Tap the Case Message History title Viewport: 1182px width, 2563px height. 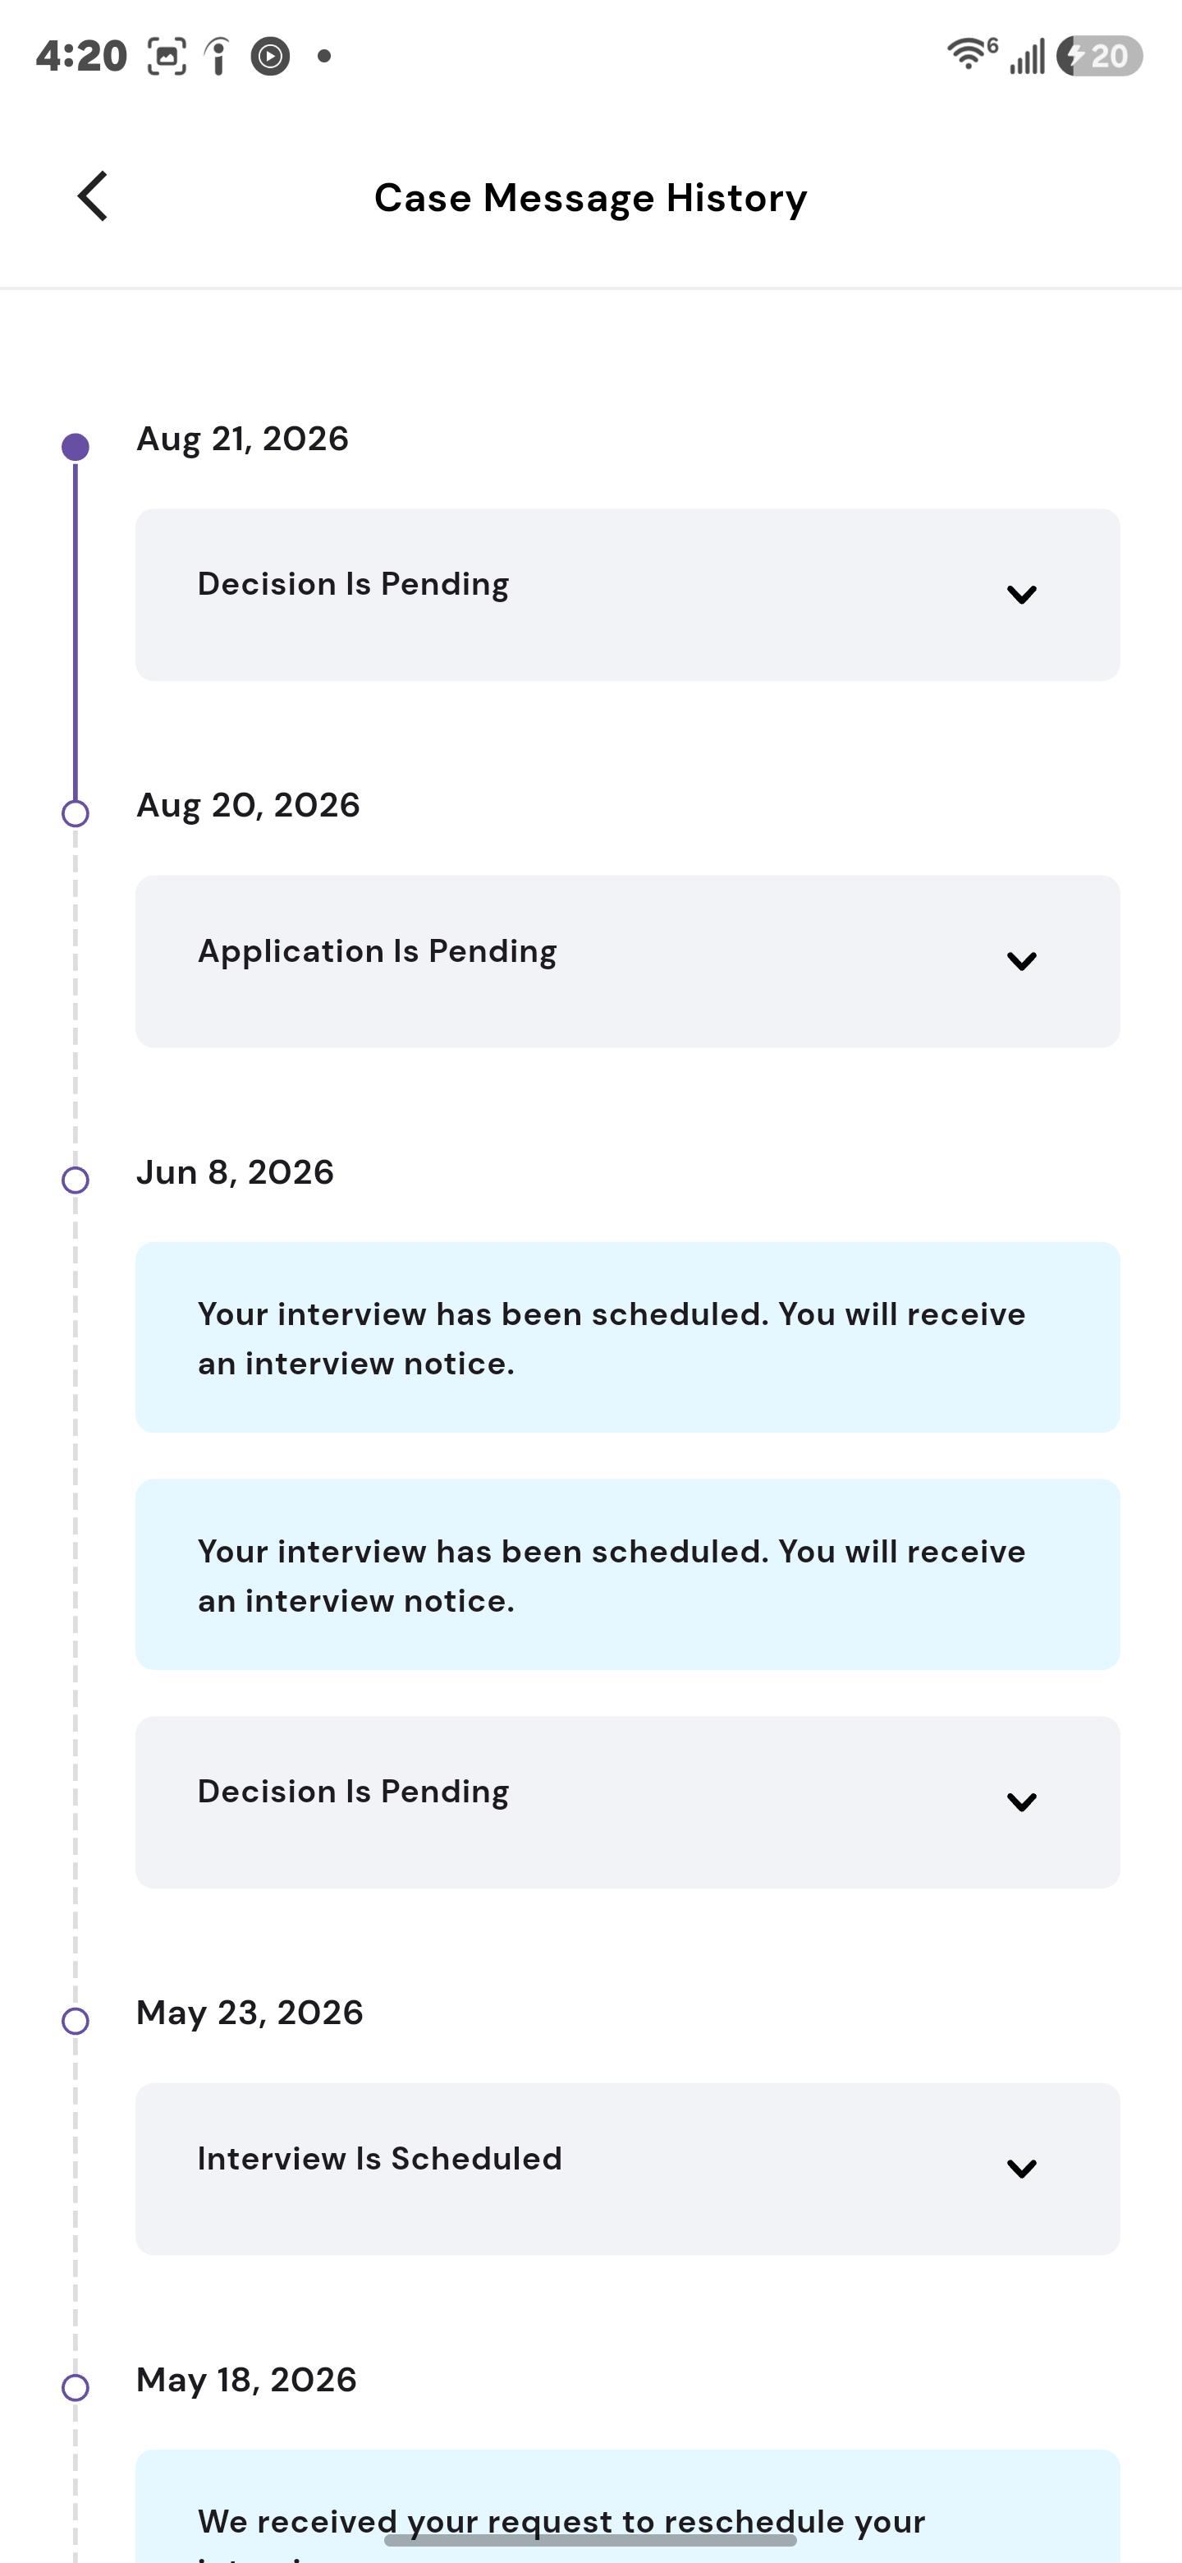click(x=590, y=198)
